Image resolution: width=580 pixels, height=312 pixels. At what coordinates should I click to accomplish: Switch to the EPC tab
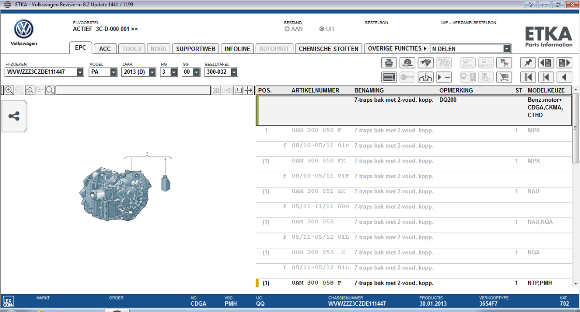(x=81, y=48)
